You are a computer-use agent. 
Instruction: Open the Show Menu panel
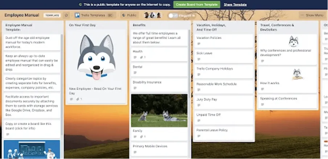tap(312, 16)
